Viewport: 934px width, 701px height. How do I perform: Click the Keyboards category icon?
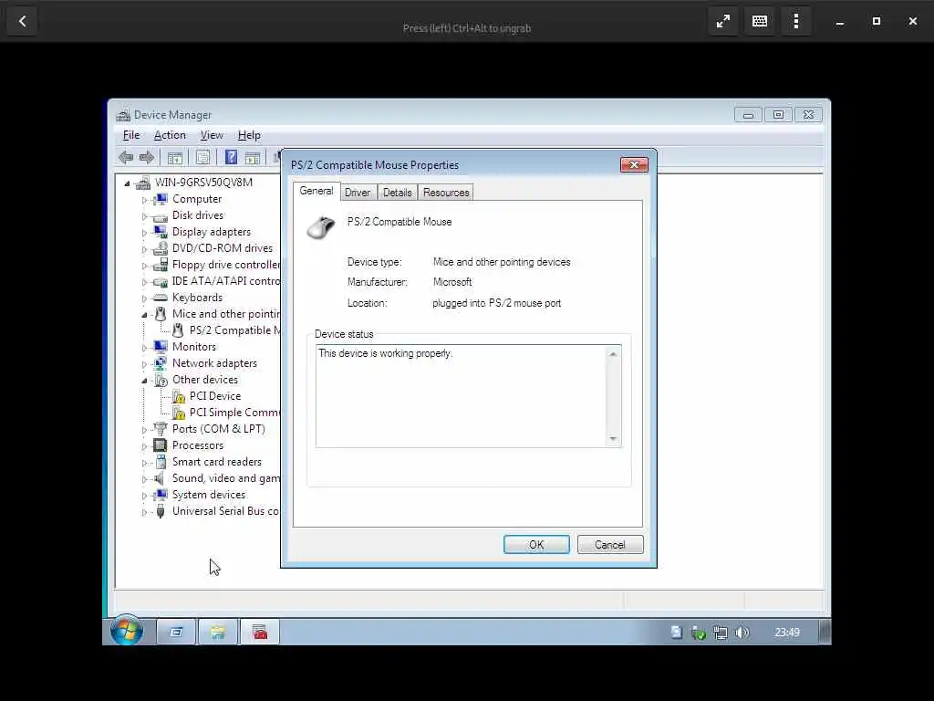[161, 298]
